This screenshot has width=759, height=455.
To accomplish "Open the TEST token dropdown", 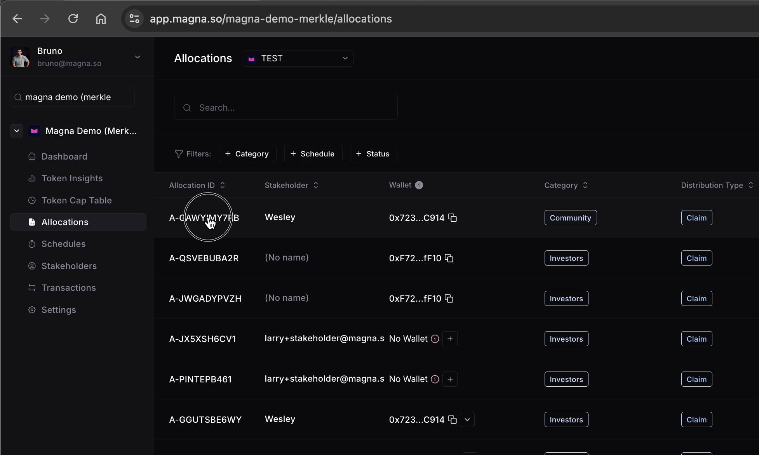I will click(x=298, y=58).
